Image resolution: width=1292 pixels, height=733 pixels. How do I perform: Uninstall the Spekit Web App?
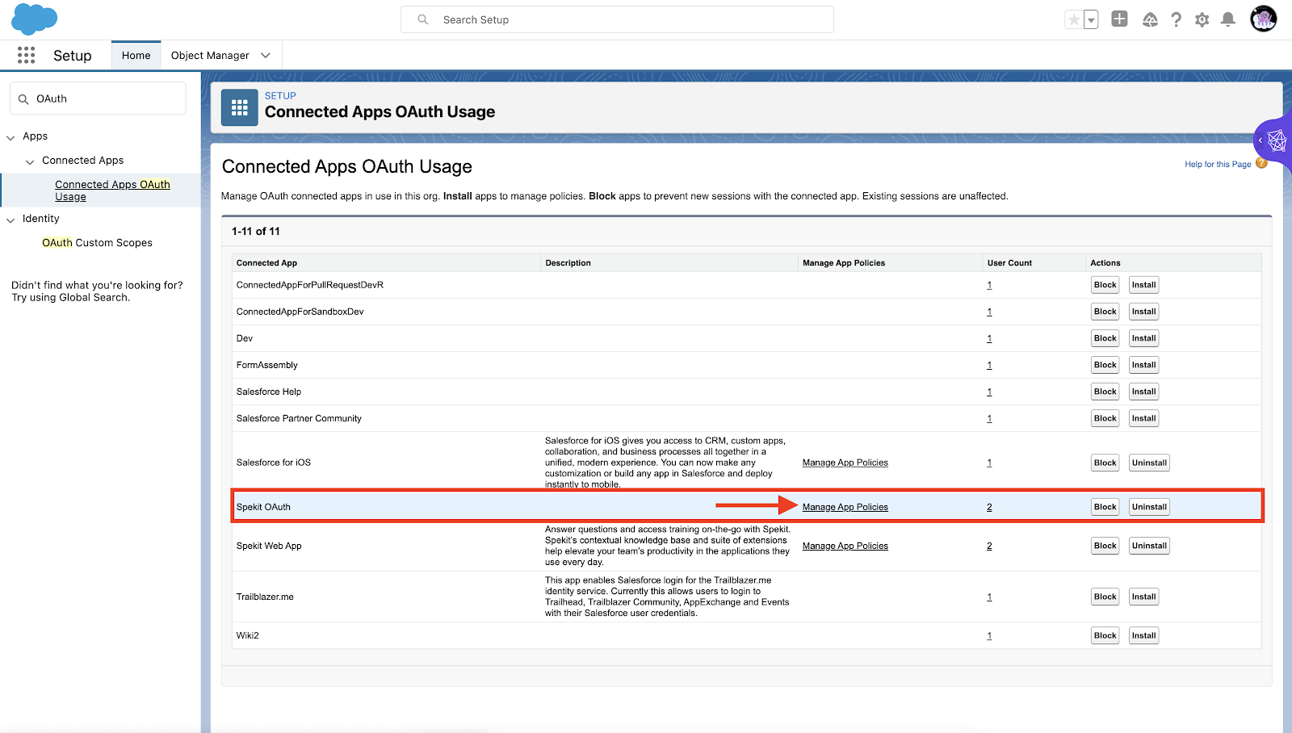click(1149, 546)
